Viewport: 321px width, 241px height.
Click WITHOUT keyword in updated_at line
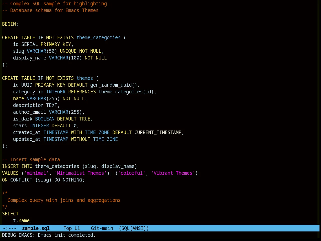(x=81, y=139)
